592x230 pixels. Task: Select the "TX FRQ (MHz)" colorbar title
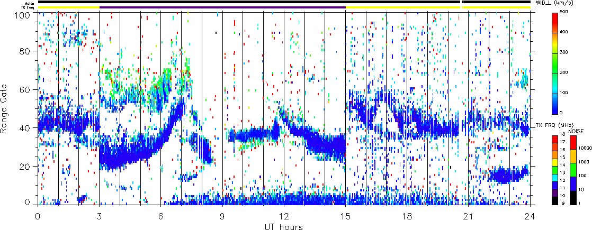[555, 125]
